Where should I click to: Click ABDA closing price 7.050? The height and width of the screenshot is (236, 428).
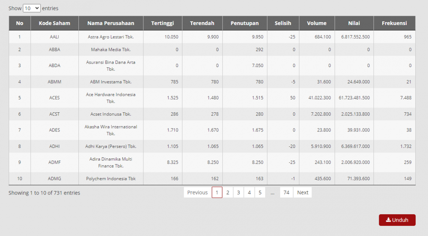(258, 65)
